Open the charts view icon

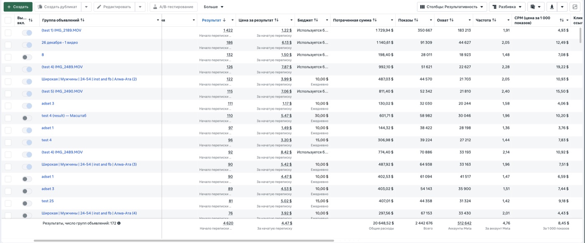575,7
